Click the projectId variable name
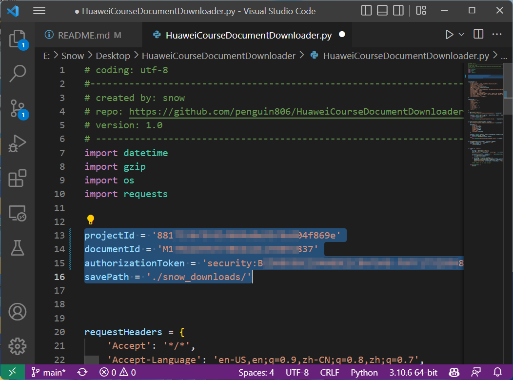 click(x=109, y=235)
